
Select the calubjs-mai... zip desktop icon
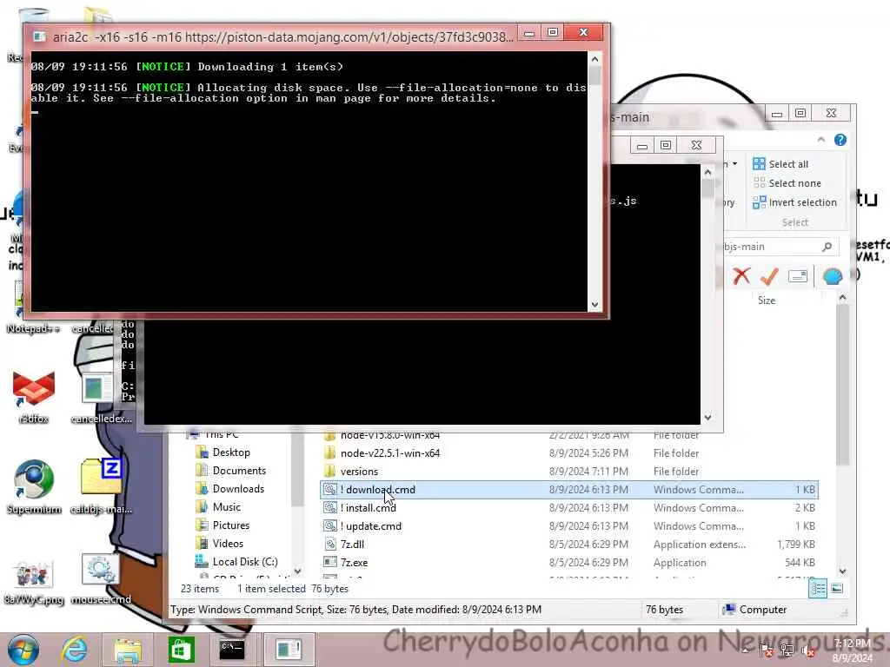[101, 486]
